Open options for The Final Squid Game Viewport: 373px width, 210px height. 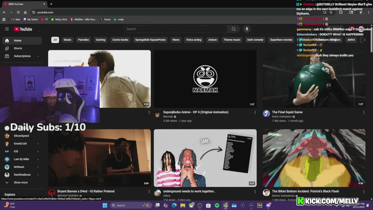[x=364, y=112]
